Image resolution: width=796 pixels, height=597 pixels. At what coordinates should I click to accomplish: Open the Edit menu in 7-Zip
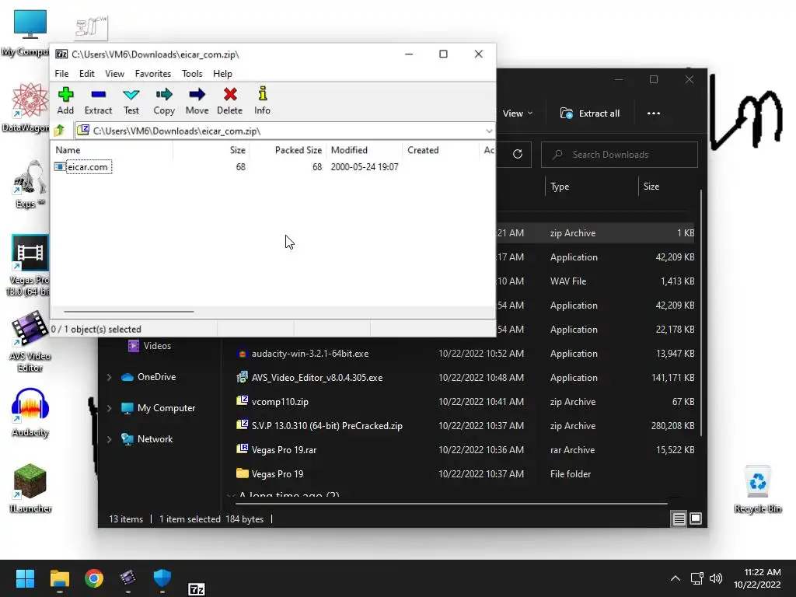pos(87,74)
